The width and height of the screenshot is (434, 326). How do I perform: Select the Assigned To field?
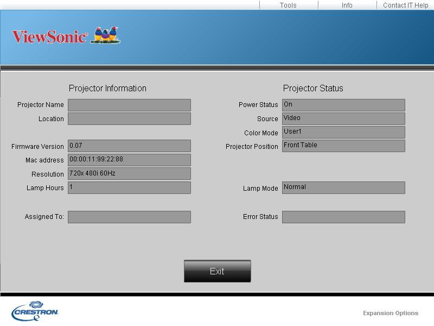(x=129, y=217)
